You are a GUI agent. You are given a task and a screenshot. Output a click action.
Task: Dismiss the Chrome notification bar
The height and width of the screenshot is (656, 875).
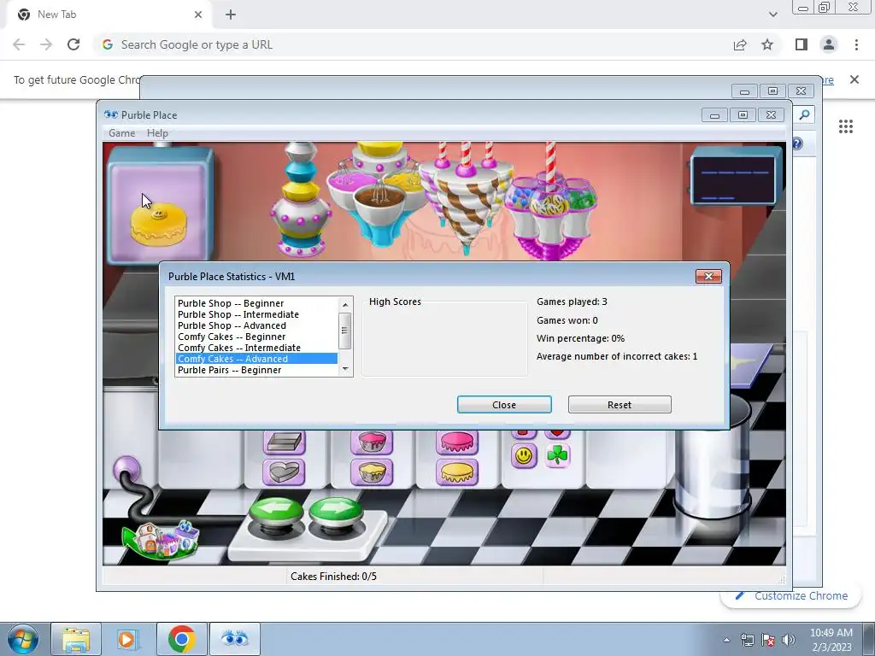coord(854,79)
